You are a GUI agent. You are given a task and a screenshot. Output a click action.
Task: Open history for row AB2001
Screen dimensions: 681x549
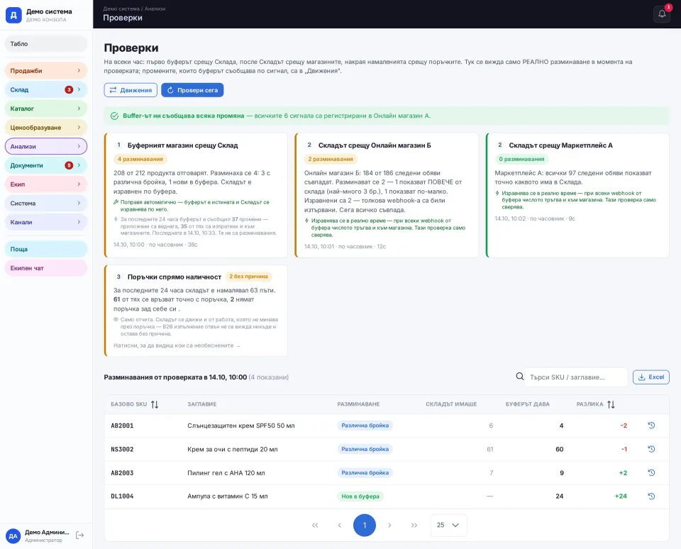(x=651, y=425)
